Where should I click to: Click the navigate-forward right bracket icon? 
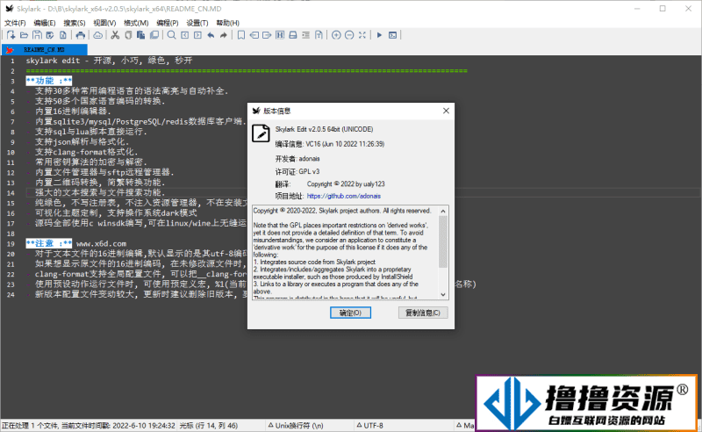tap(197, 35)
